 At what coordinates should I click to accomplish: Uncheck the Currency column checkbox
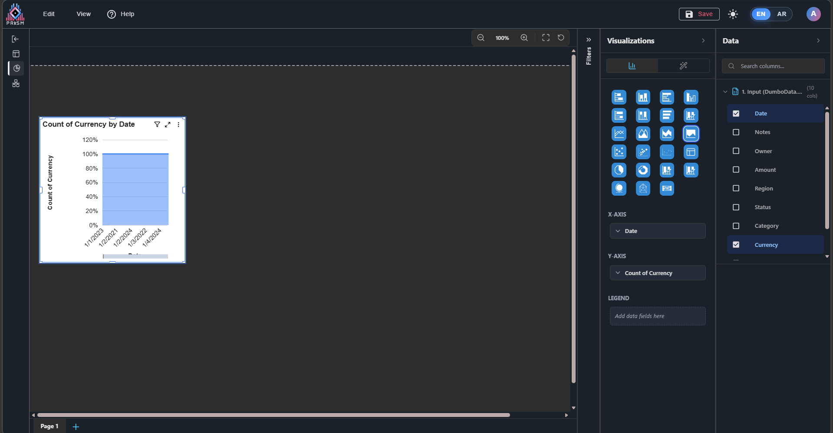736,245
